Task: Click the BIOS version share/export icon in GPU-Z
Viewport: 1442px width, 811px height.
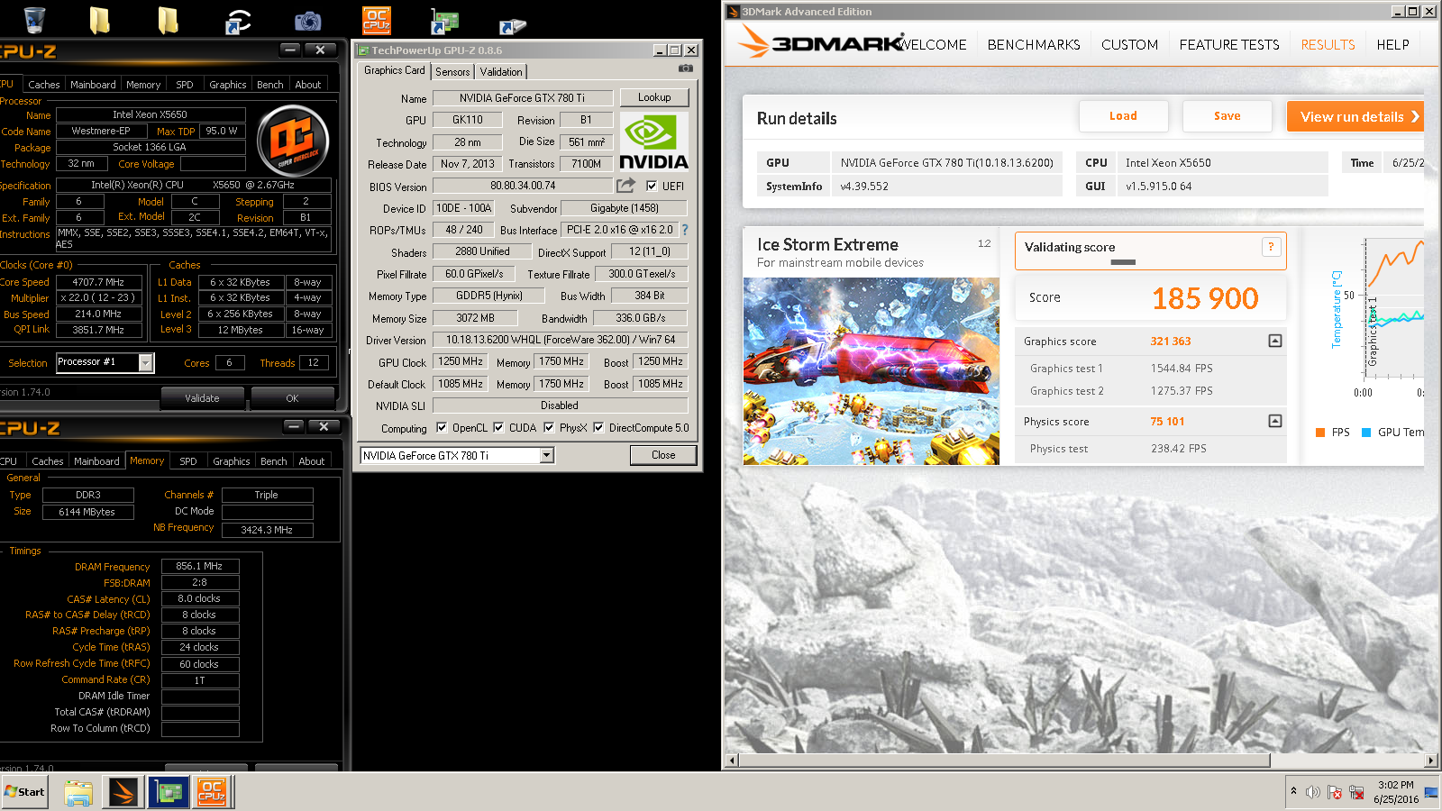Action: pos(625,186)
